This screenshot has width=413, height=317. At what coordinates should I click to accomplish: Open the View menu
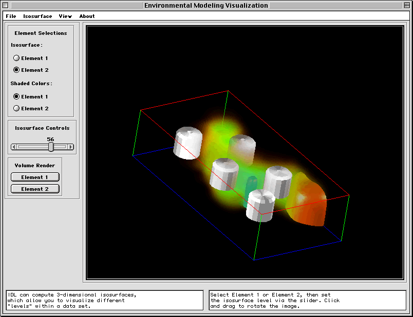point(65,16)
